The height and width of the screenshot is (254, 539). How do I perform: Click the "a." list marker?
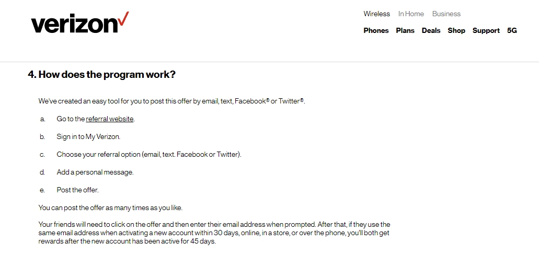[x=42, y=119]
